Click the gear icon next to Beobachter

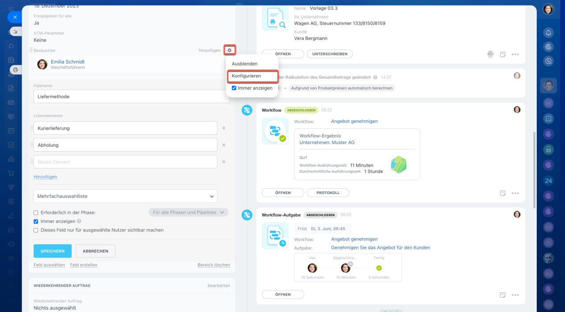[230, 50]
